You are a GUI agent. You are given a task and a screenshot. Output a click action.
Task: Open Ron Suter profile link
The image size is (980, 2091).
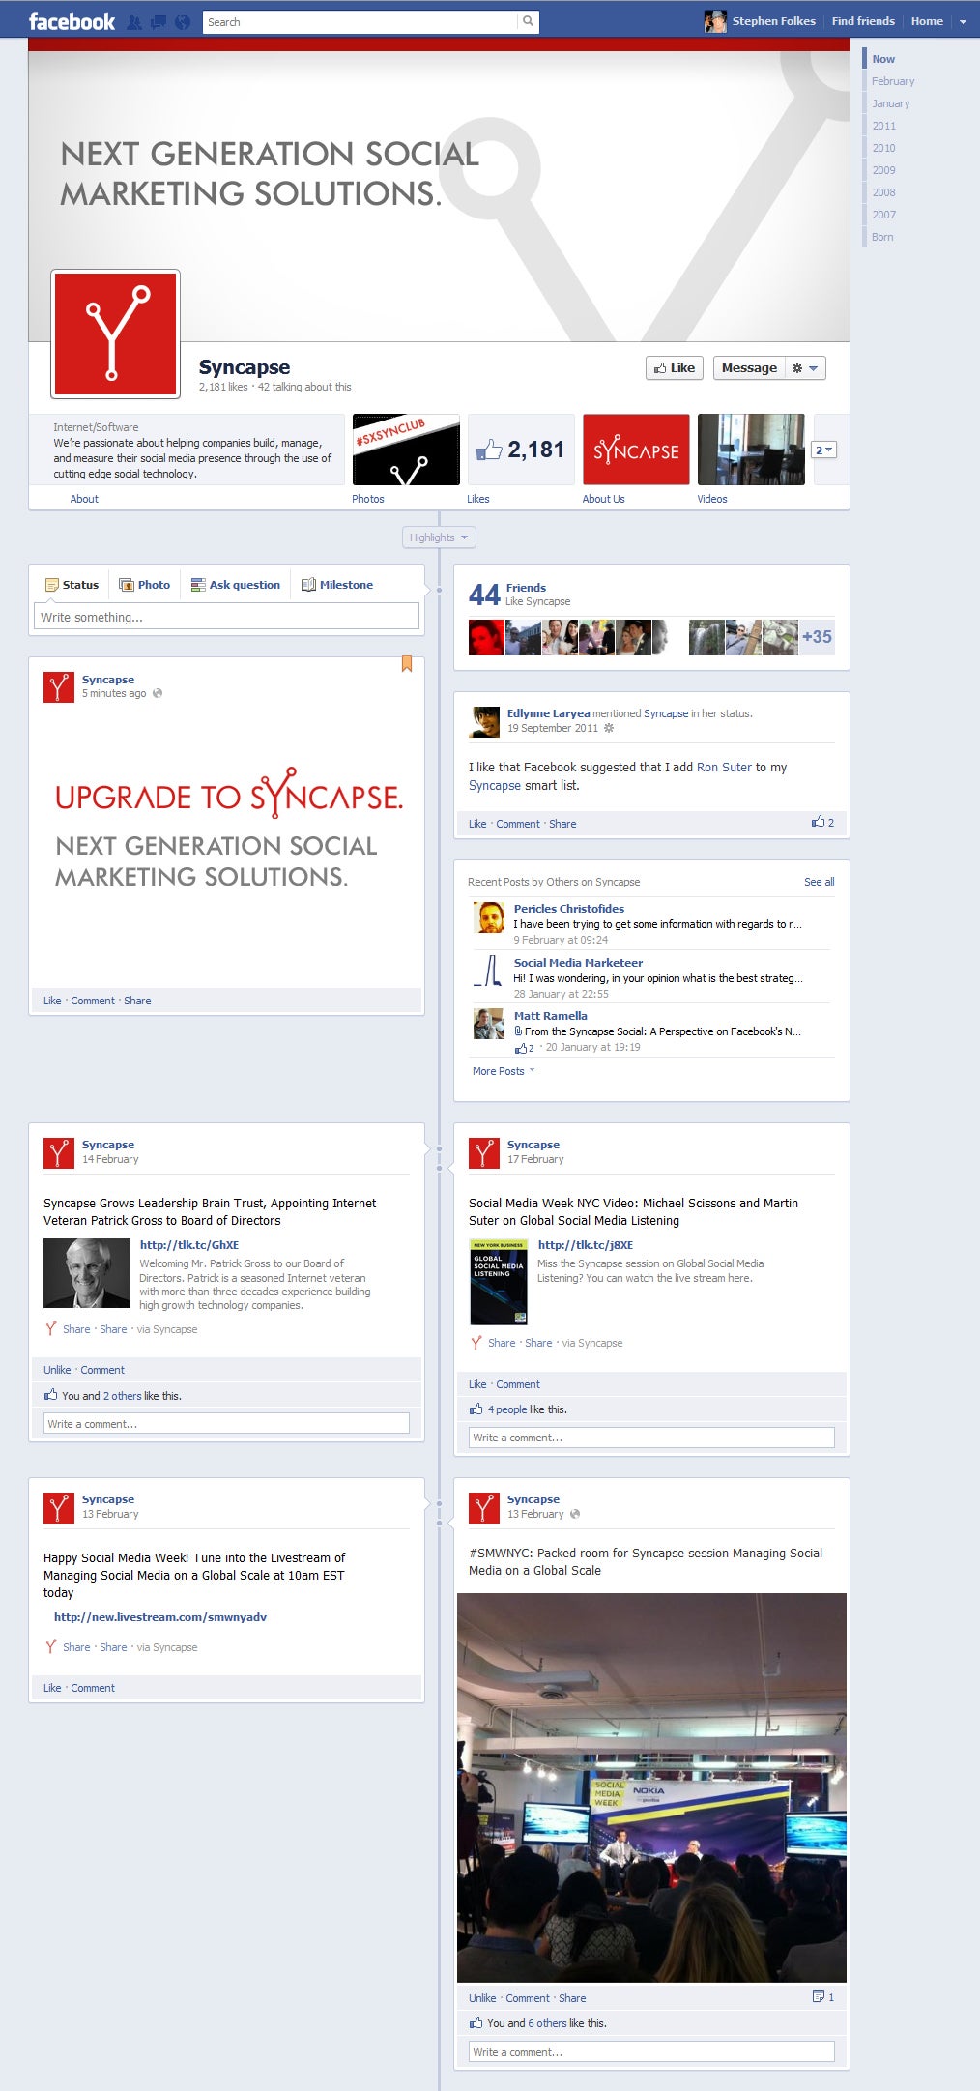click(724, 768)
